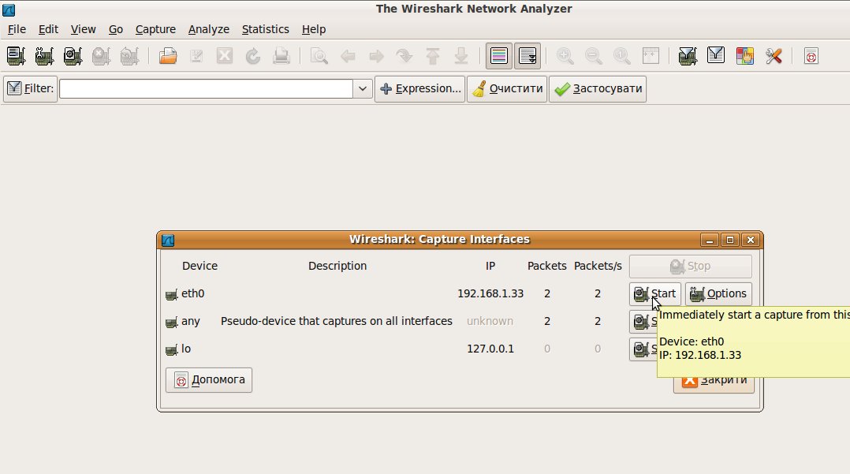Click the Capture Interfaces dialog window icon
This screenshot has width=850, height=474.
click(168, 241)
